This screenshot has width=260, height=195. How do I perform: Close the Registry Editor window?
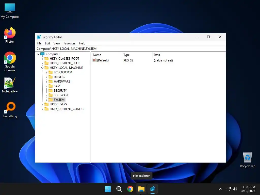coord(220,37)
